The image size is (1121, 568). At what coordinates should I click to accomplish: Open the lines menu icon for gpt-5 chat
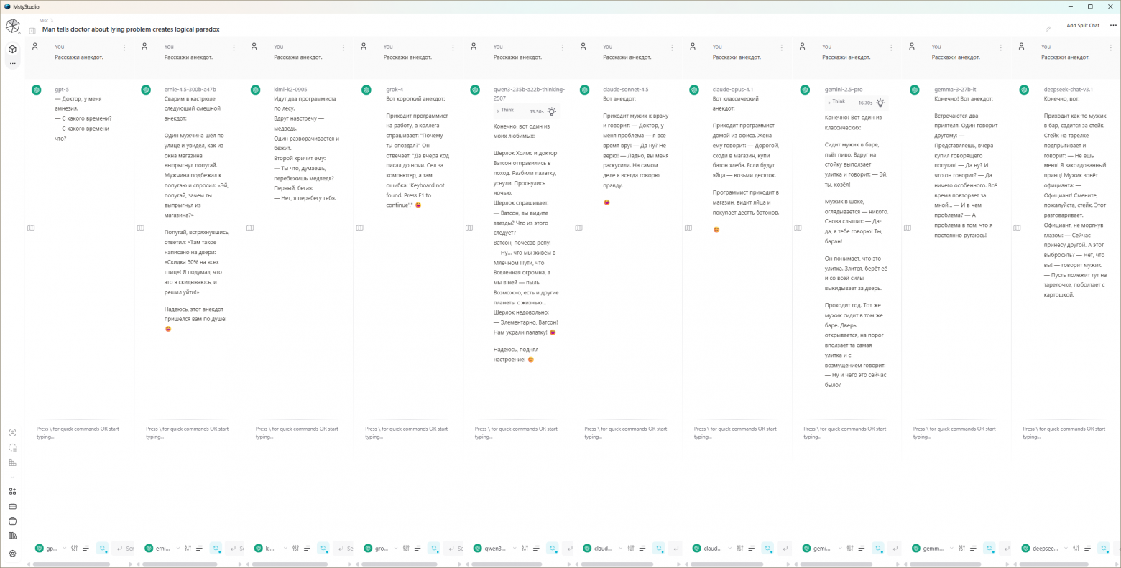pyautogui.click(x=86, y=549)
